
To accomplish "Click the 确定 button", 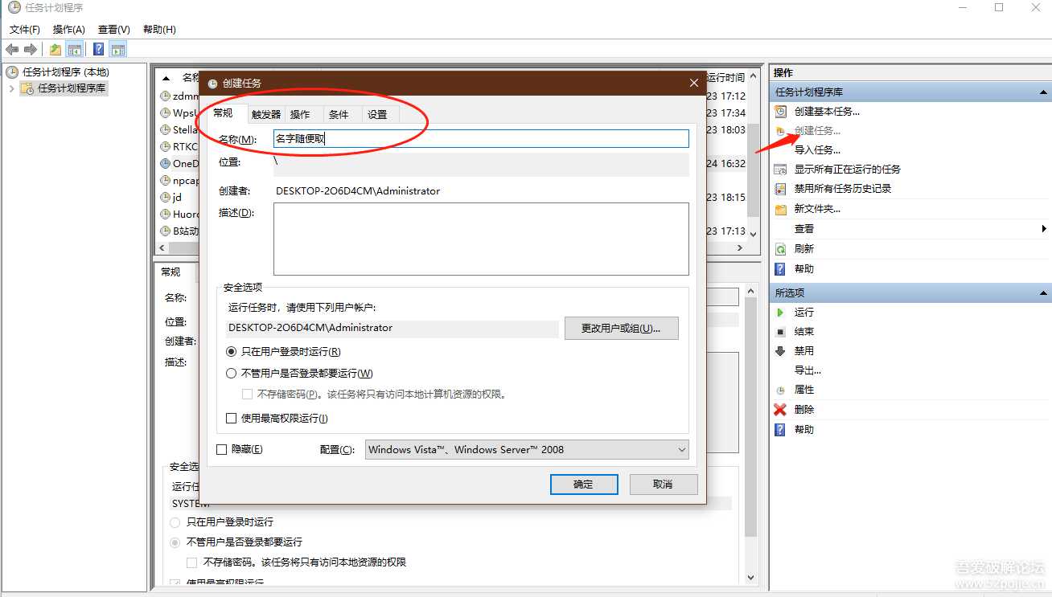I will 584,485.
